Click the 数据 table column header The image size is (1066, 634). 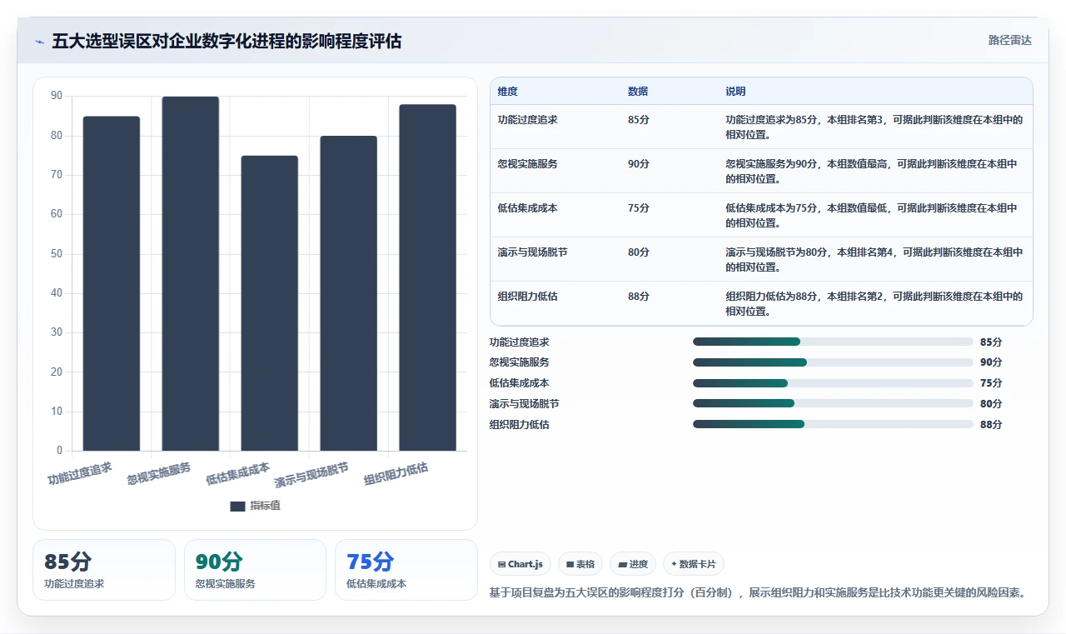pos(638,92)
